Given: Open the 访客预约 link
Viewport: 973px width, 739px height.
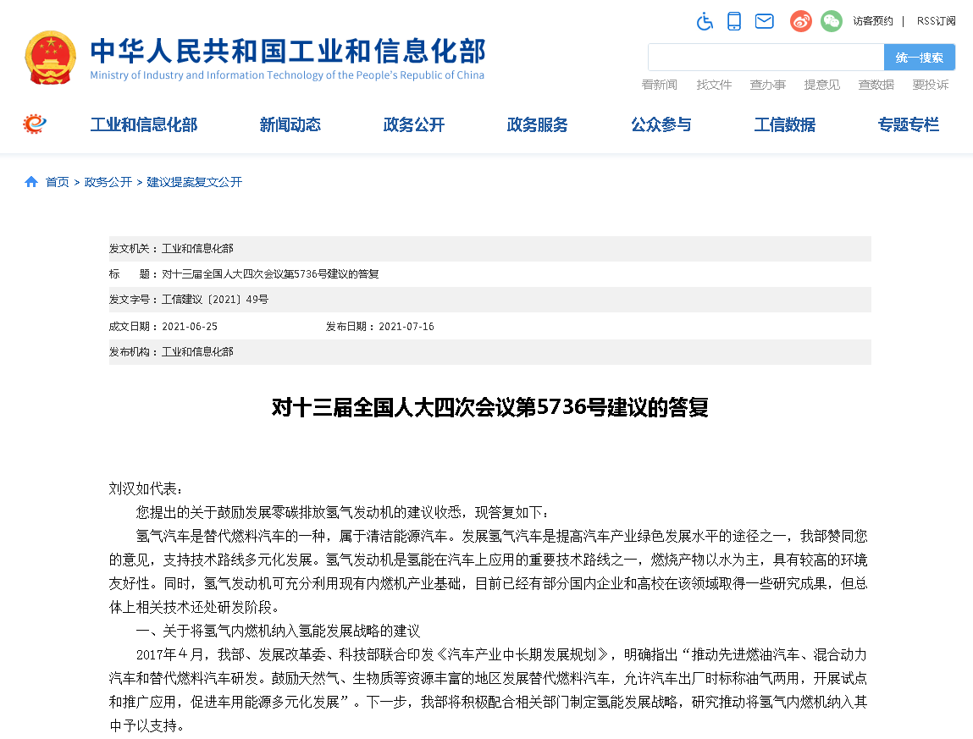Looking at the screenshot, I should tap(872, 21).
